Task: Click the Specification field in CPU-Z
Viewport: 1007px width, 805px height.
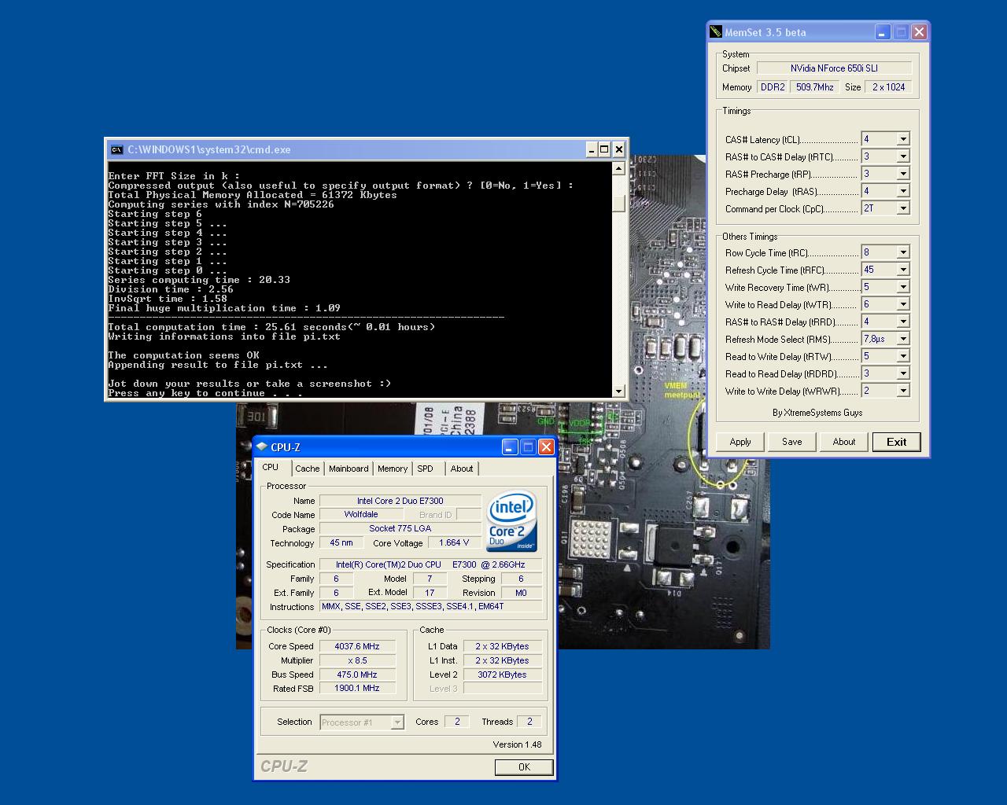Action: tap(430, 564)
